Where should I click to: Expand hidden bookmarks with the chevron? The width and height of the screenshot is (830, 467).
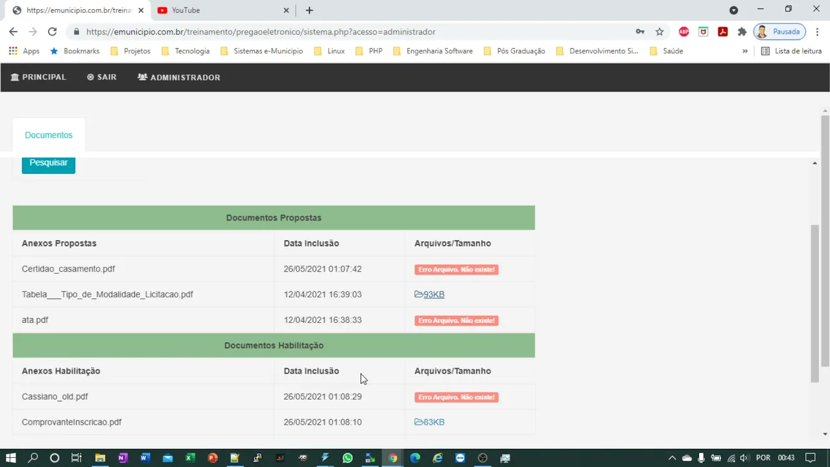(x=745, y=51)
